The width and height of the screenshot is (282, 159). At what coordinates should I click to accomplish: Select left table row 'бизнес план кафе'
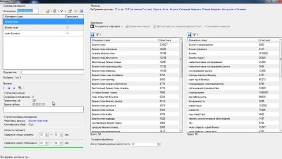[135, 114]
